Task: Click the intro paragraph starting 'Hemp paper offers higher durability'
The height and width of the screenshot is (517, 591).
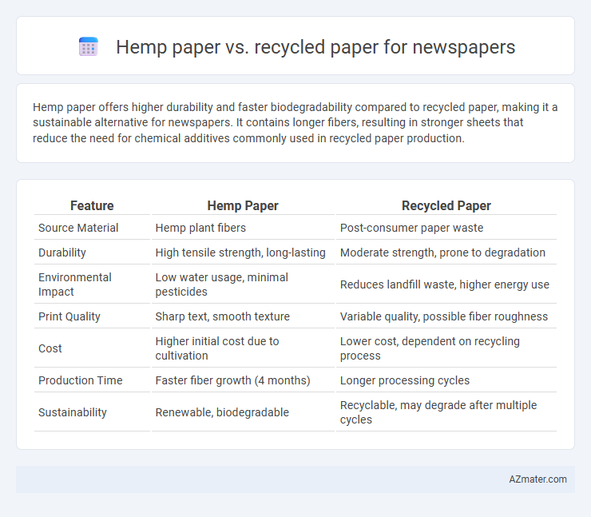Action: click(x=295, y=122)
